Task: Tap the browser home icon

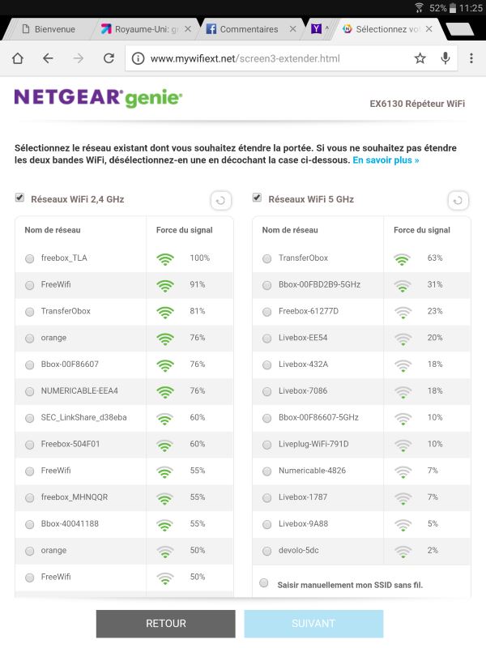Action: point(18,58)
